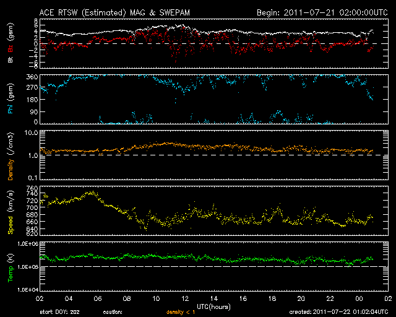Click the "08" hour label on time axis
This screenshot has height=317, width=396.
tap(127, 299)
